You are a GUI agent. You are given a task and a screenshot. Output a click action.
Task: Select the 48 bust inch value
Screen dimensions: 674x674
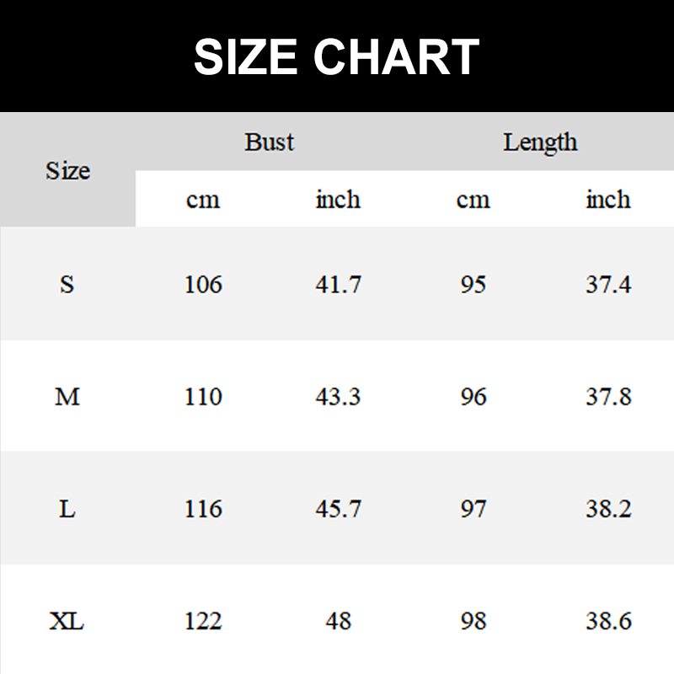(x=338, y=622)
